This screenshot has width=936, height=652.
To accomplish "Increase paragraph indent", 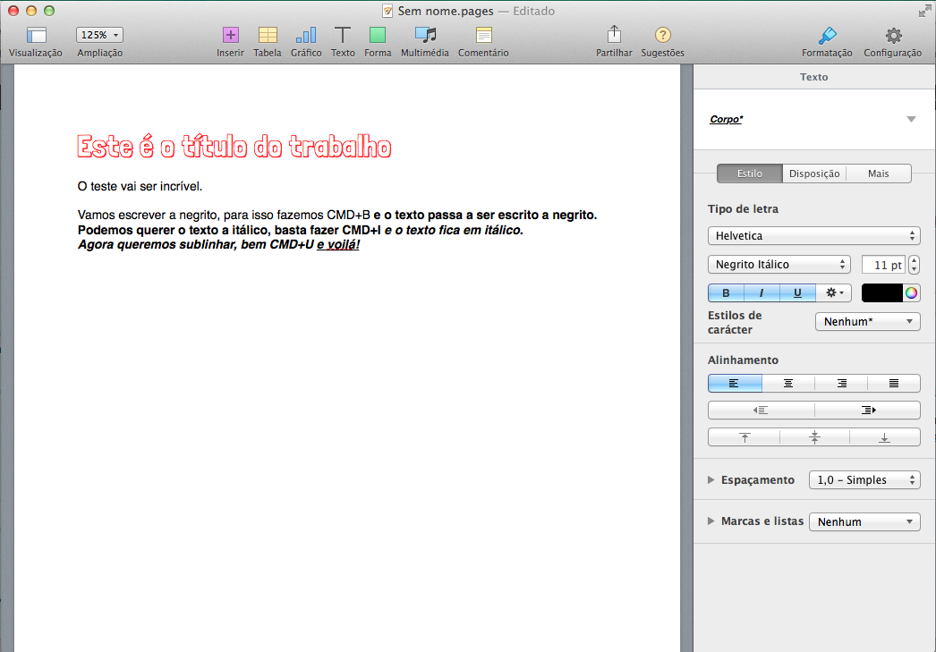I will [867, 410].
